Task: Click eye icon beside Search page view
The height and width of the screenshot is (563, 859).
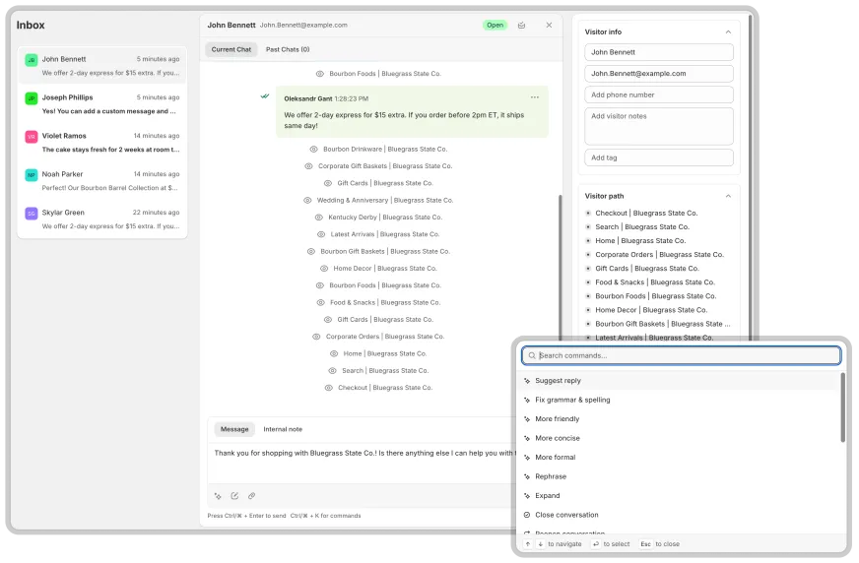Action: coord(332,370)
